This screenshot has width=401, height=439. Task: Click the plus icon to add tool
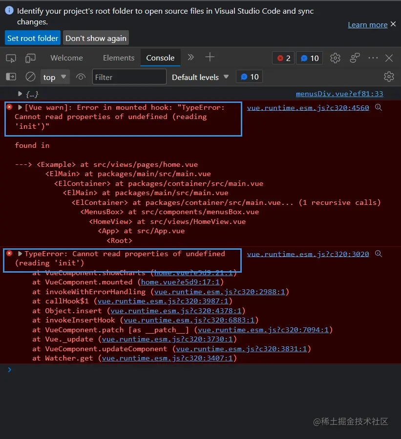click(x=210, y=57)
